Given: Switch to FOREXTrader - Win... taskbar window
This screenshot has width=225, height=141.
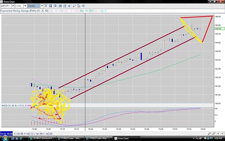Looking at the screenshot, I should tap(70, 138).
